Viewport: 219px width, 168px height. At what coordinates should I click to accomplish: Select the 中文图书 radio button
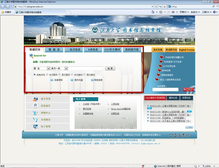47,75
